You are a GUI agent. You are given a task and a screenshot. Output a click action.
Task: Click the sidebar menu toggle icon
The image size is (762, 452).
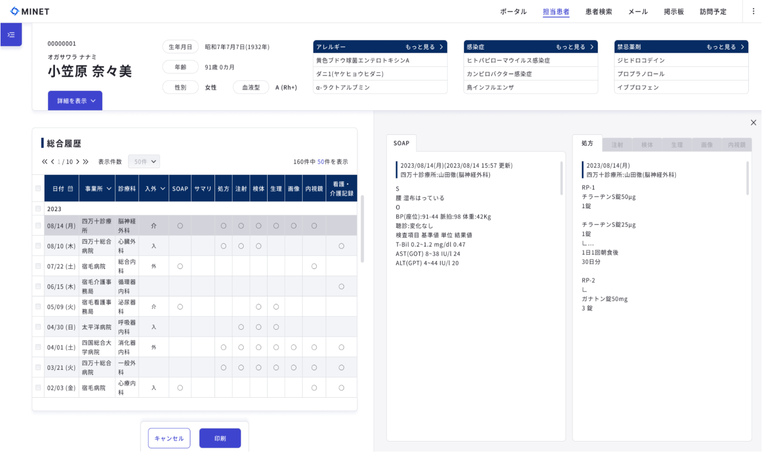pyautogui.click(x=11, y=35)
